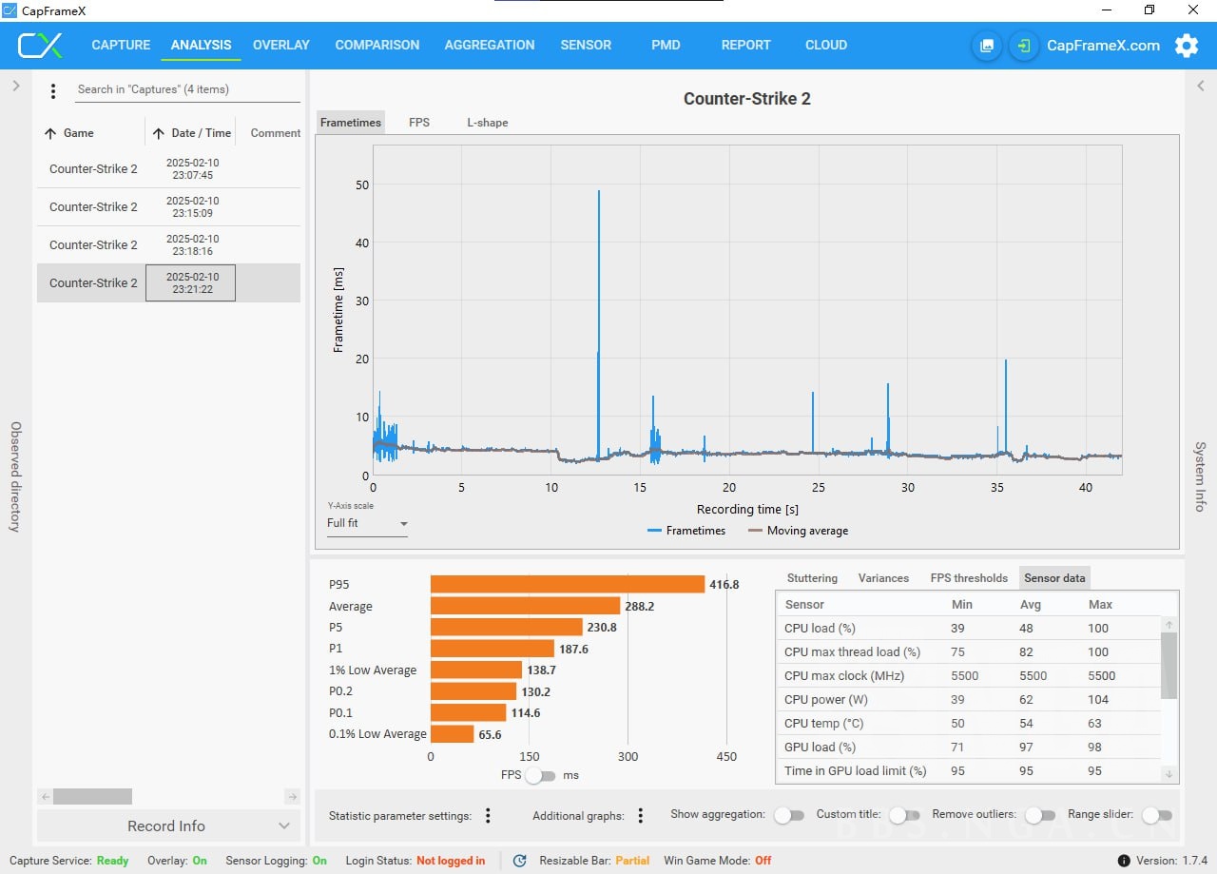The height and width of the screenshot is (874, 1217).
Task: Open the COMPARISON tab in top navigation
Action: (x=377, y=45)
